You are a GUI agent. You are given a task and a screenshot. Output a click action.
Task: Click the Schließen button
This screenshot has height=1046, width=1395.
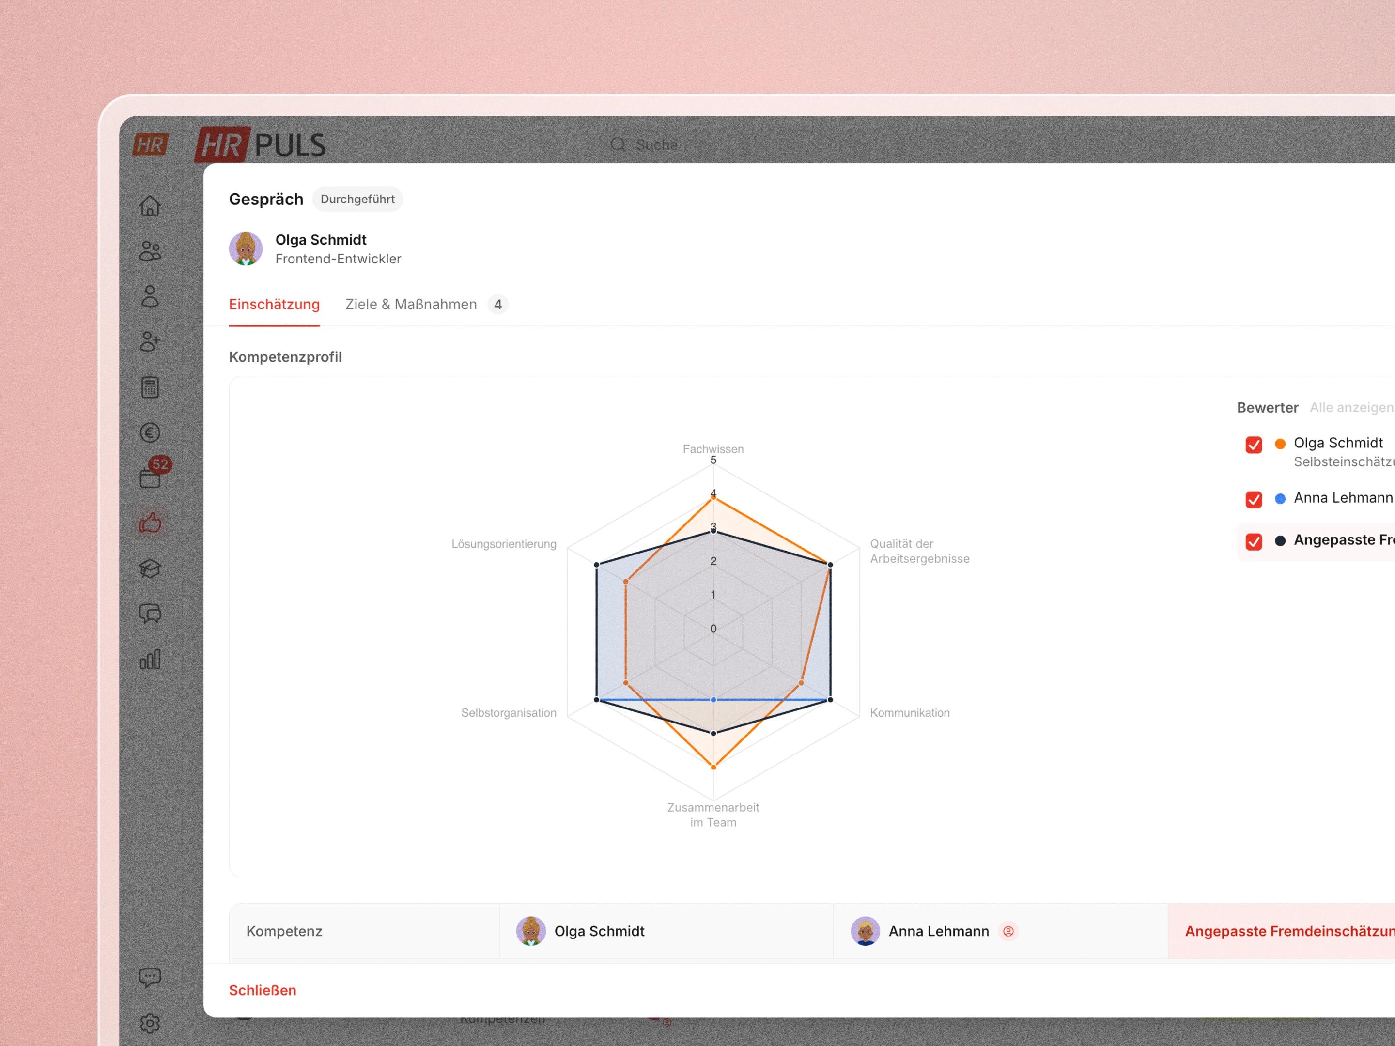(x=263, y=990)
